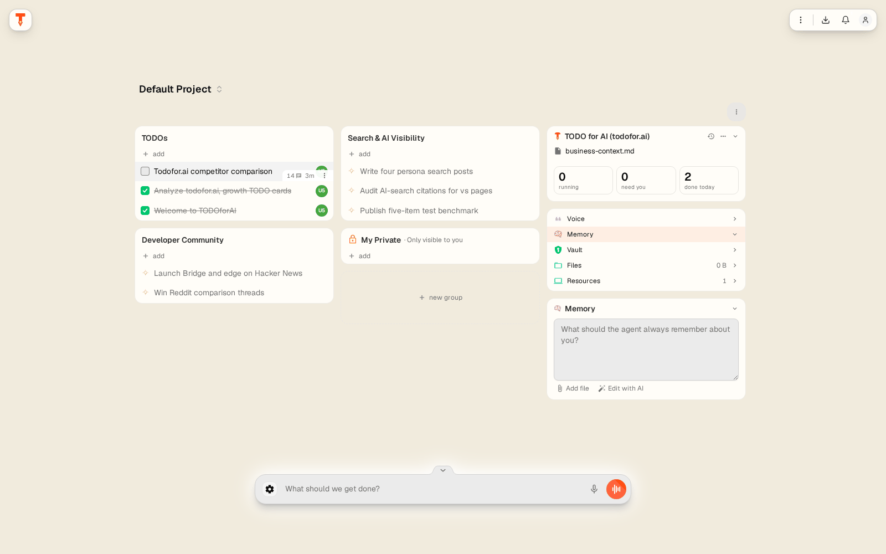The width and height of the screenshot is (886, 554).
Task: Collapse the Memory panel header chevron
Action: pos(735,309)
